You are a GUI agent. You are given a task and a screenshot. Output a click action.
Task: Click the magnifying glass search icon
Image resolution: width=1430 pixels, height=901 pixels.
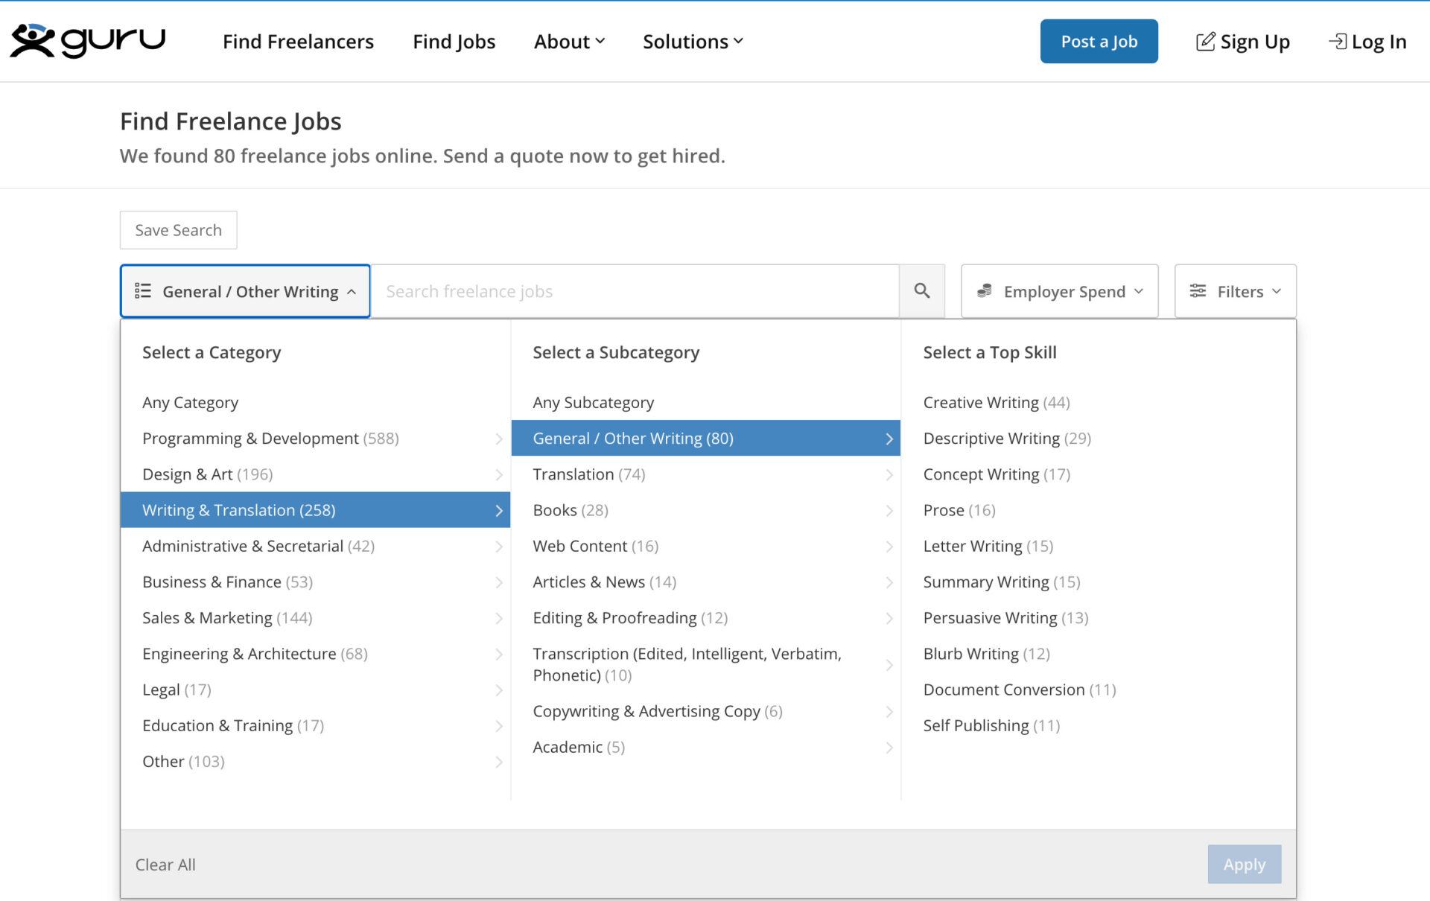click(x=922, y=291)
